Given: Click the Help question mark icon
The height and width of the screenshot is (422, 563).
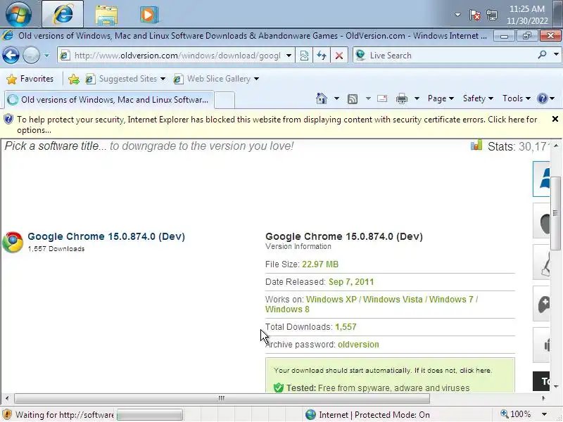Looking at the screenshot, I should pos(542,98).
